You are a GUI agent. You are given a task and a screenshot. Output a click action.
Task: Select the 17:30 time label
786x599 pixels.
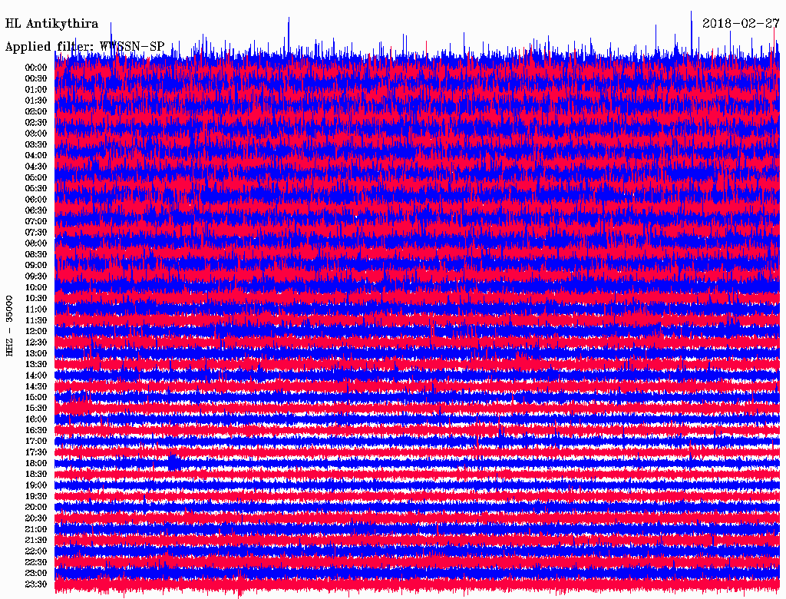click(36, 452)
